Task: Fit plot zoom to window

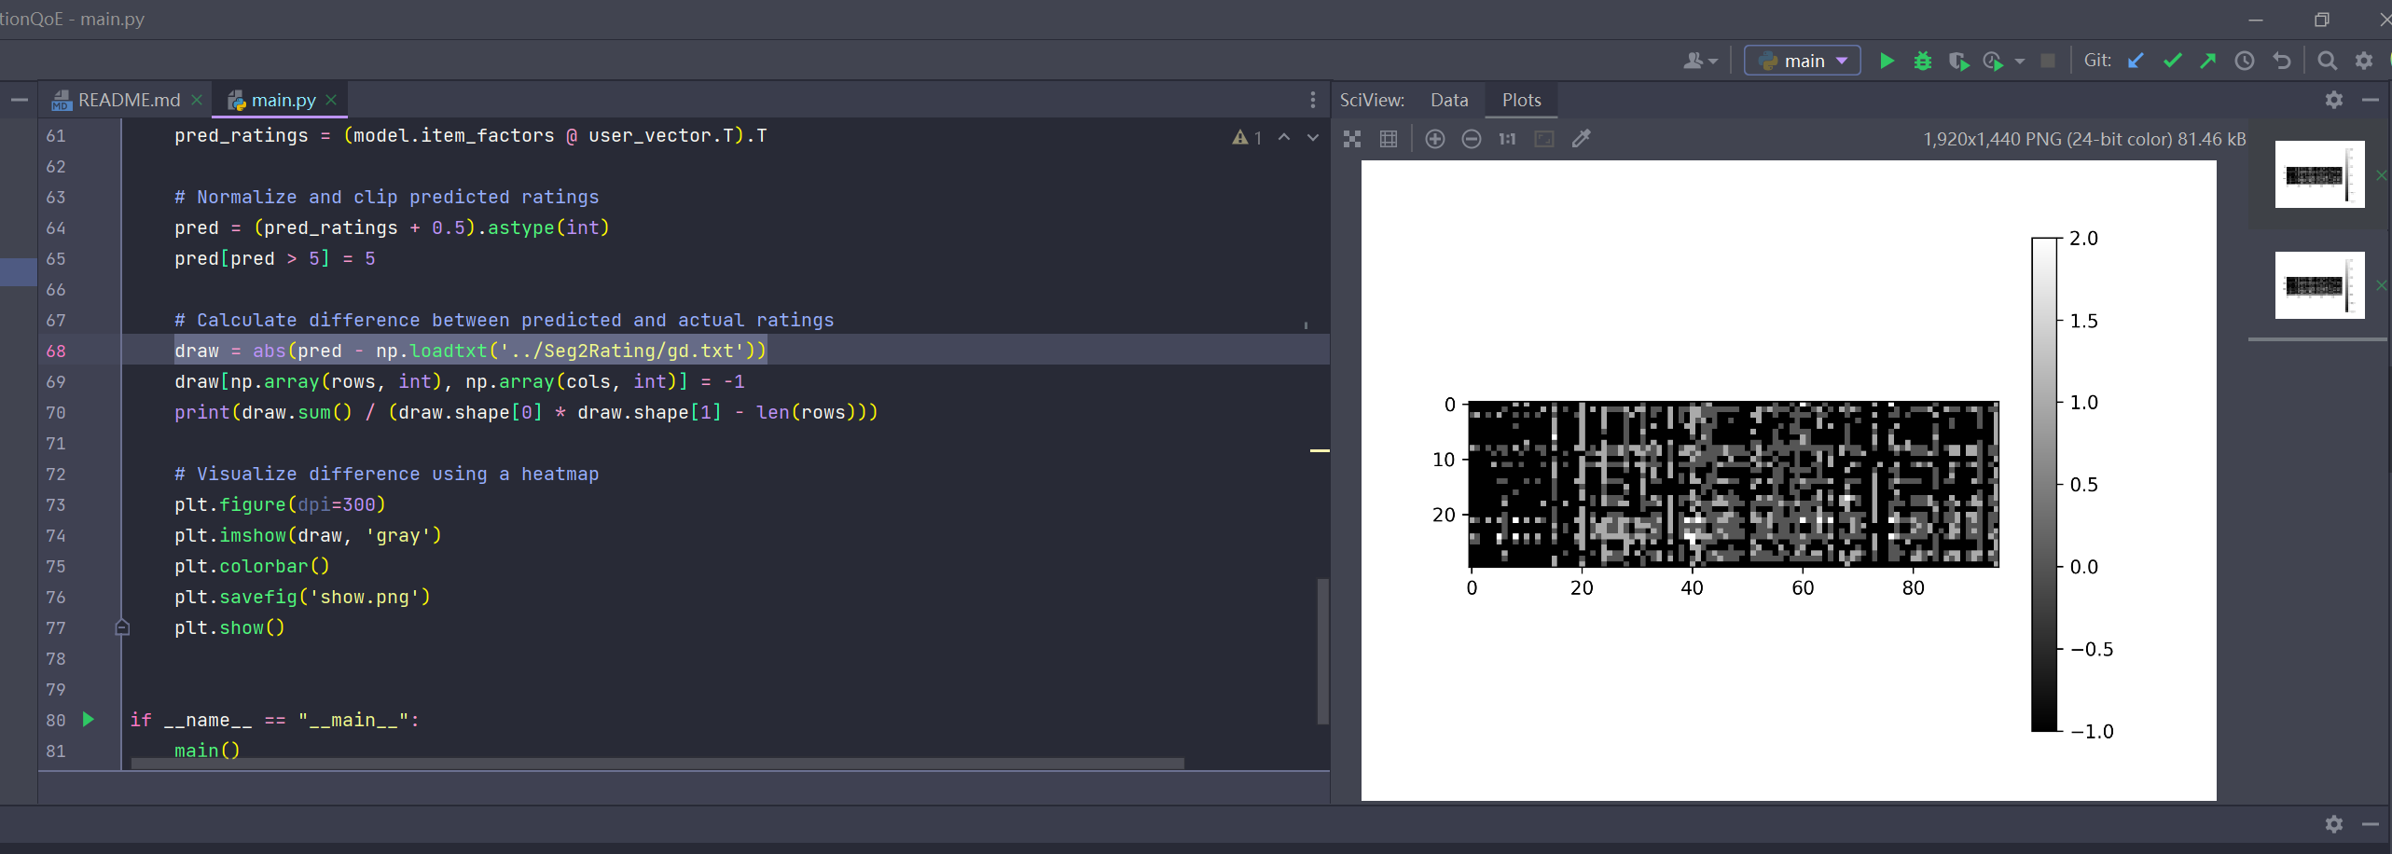Action: pos(1544,139)
